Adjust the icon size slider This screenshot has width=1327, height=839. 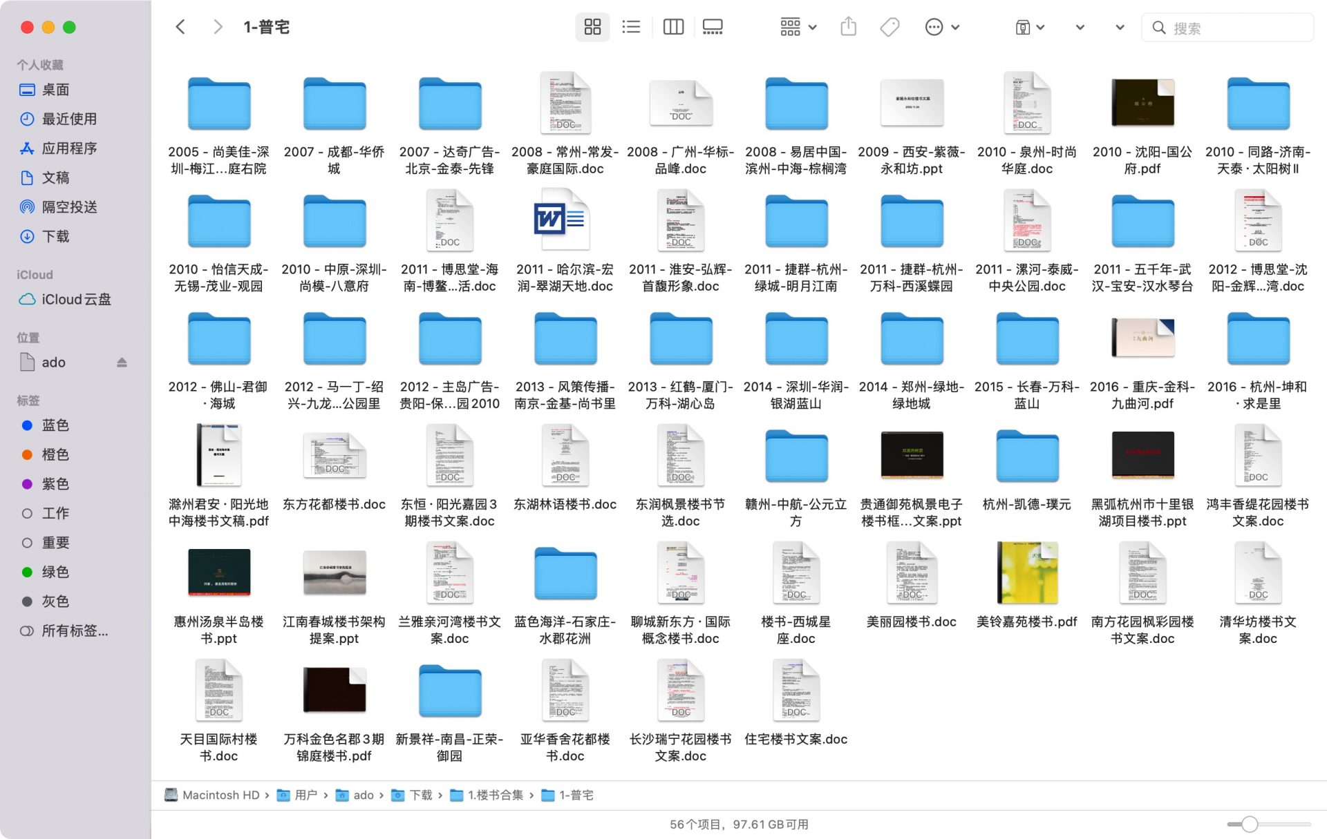pyautogui.click(x=1249, y=824)
